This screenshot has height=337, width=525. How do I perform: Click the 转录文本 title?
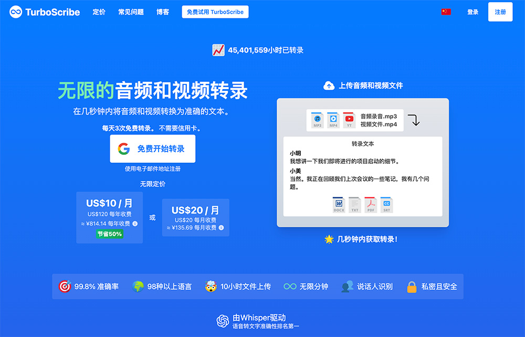tap(363, 144)
